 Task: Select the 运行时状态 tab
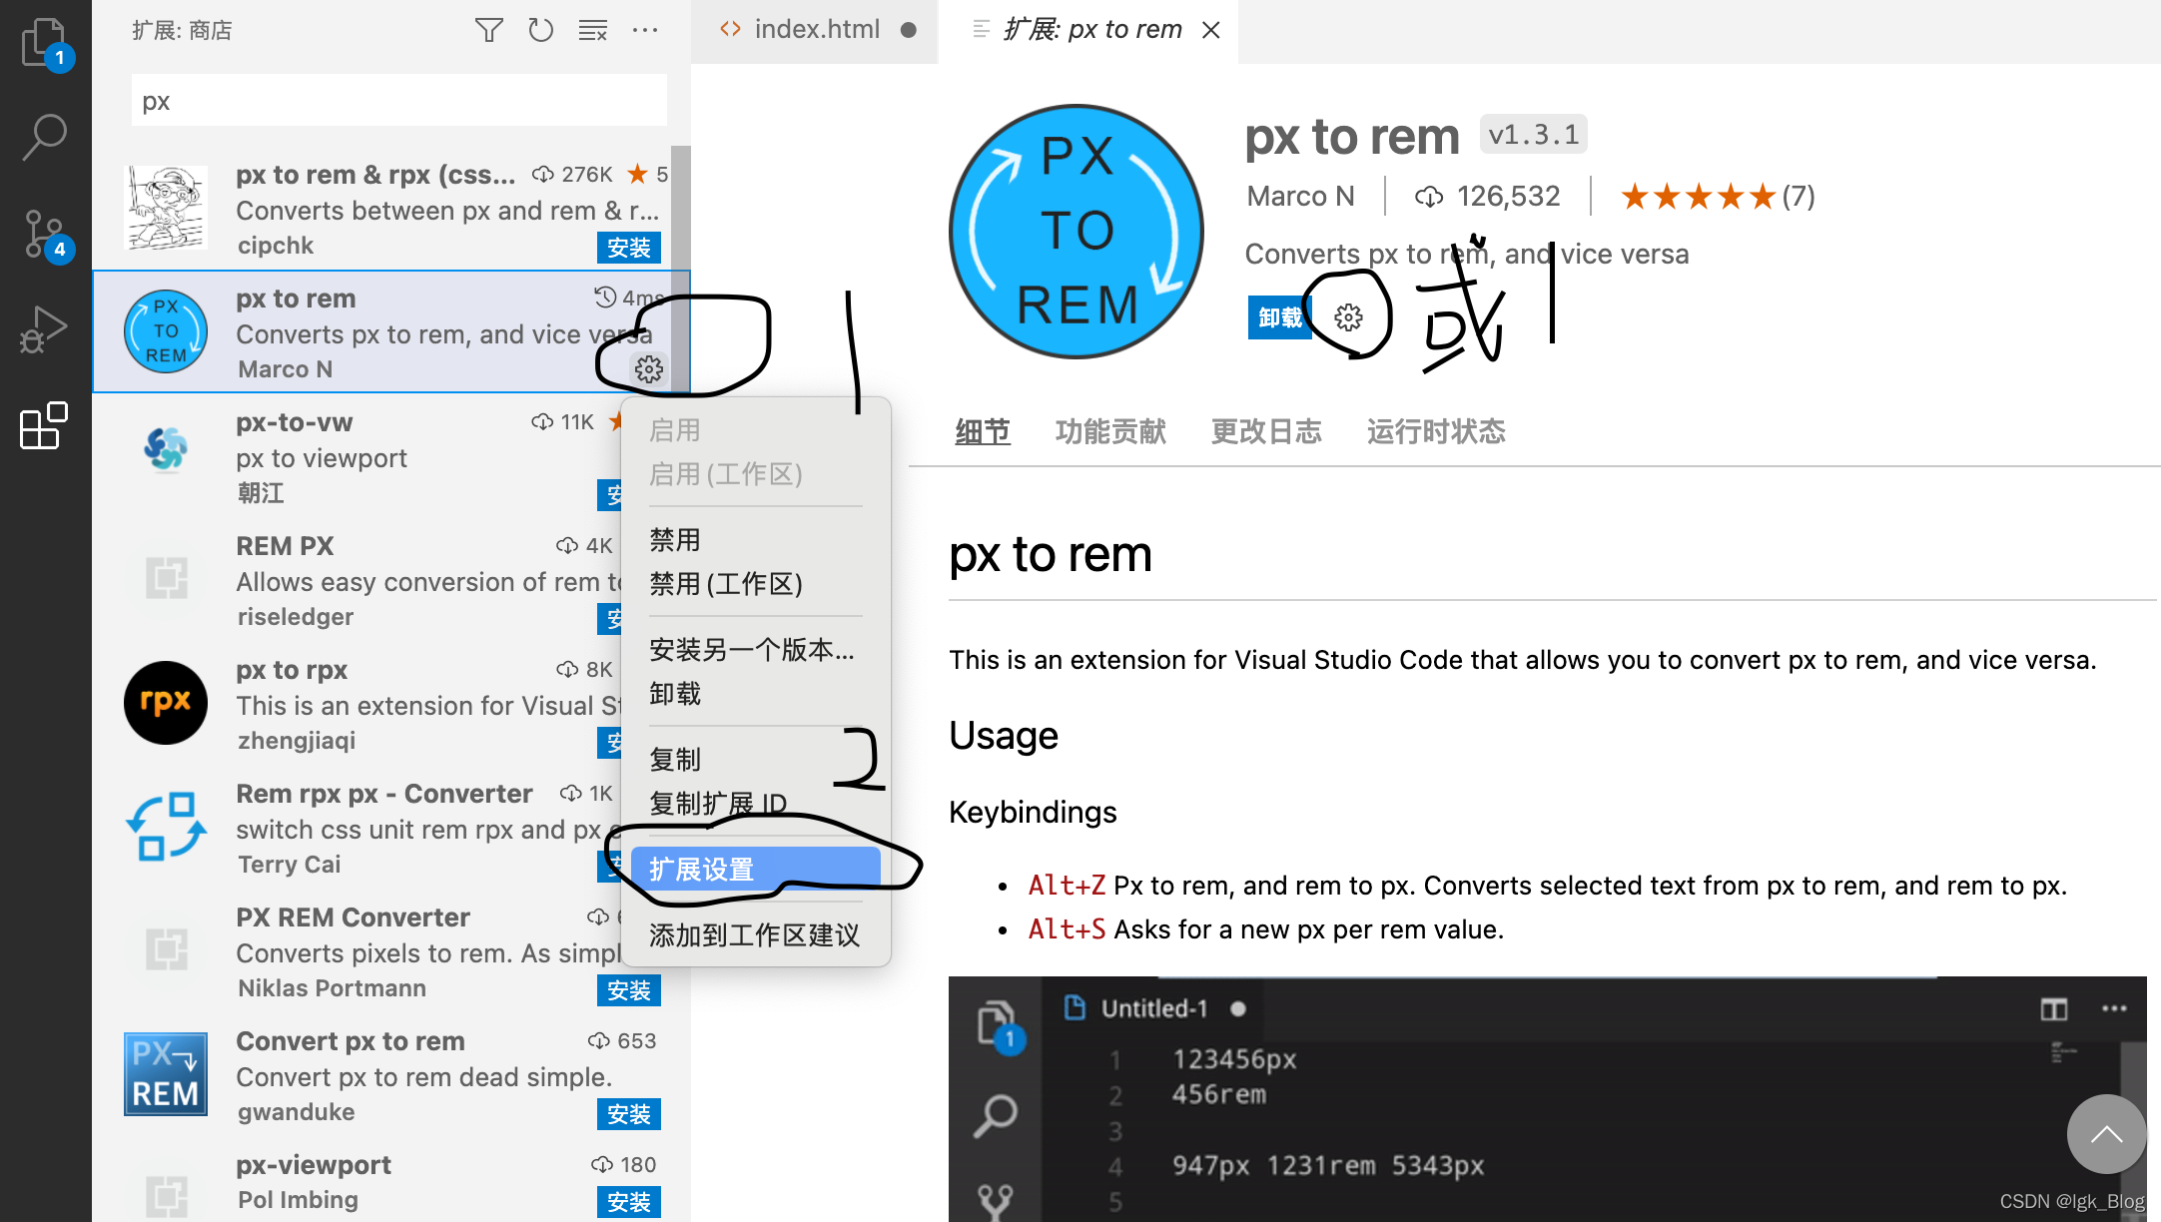[1436, 431]
